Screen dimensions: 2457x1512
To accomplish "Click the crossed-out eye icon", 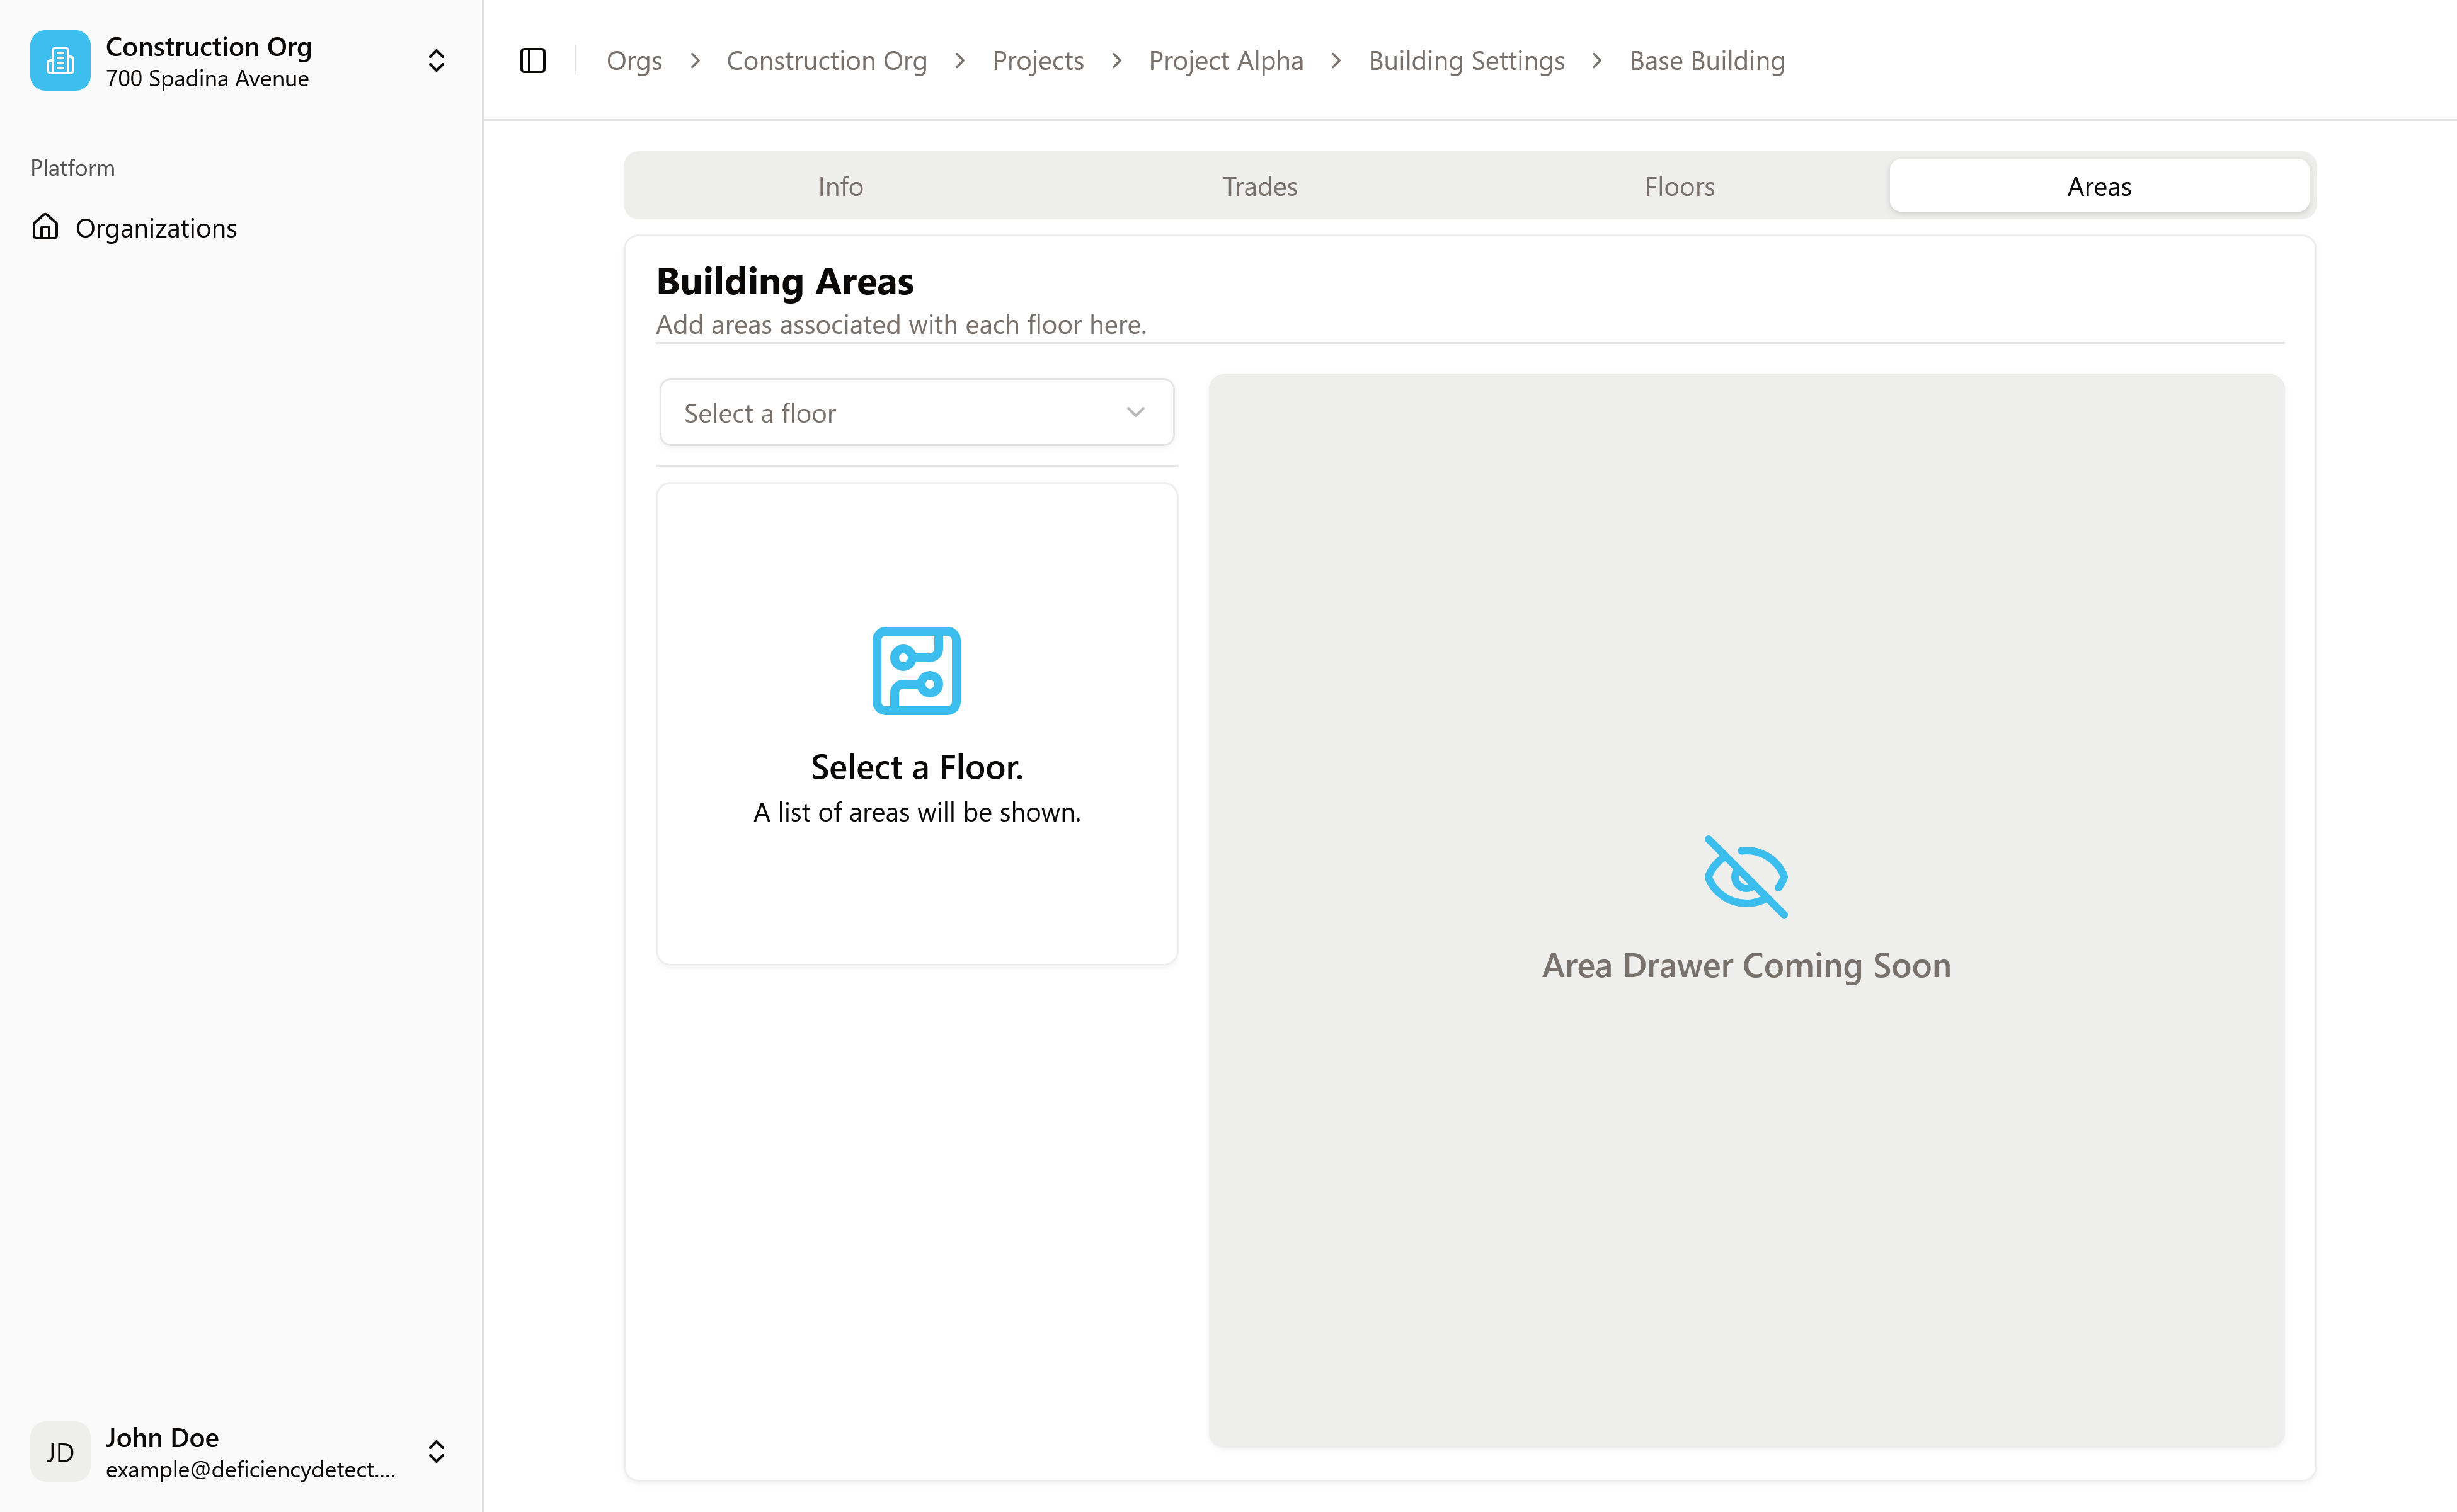I will [1746, 877].
